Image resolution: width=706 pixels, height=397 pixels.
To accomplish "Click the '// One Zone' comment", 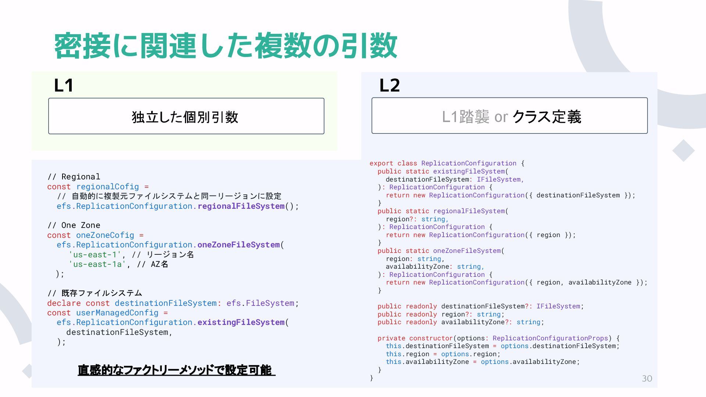I will (x=74, y=225).
